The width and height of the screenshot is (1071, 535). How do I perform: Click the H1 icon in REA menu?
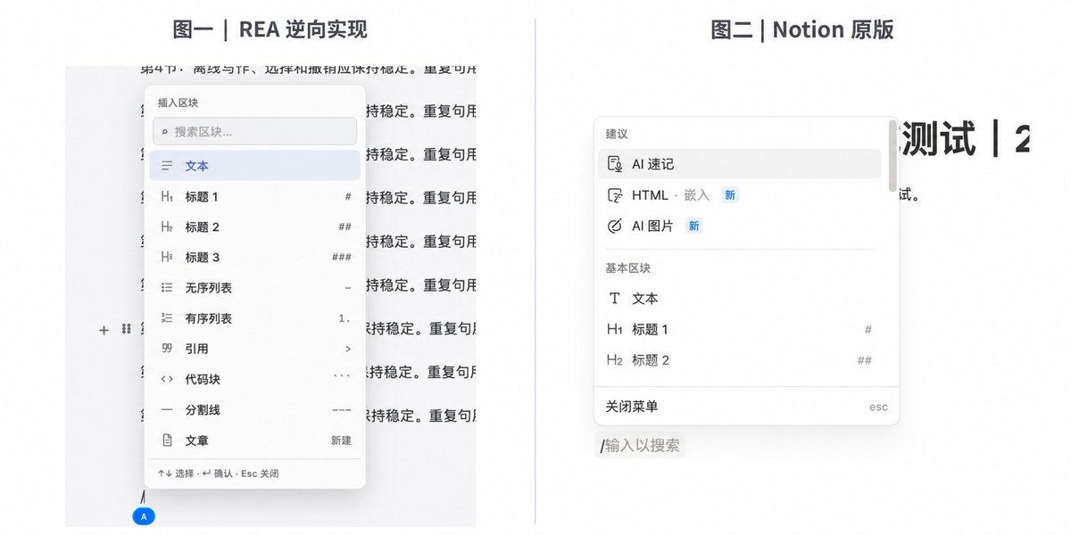click(x=167, y=196)
